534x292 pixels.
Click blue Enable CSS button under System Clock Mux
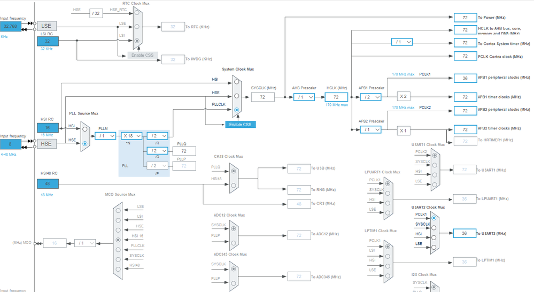pos(240,125)
